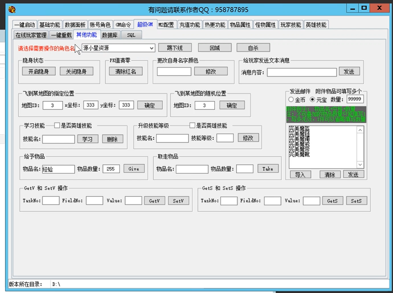
Task: Click the 消息内容 text field
Action: tap(302, 72)
